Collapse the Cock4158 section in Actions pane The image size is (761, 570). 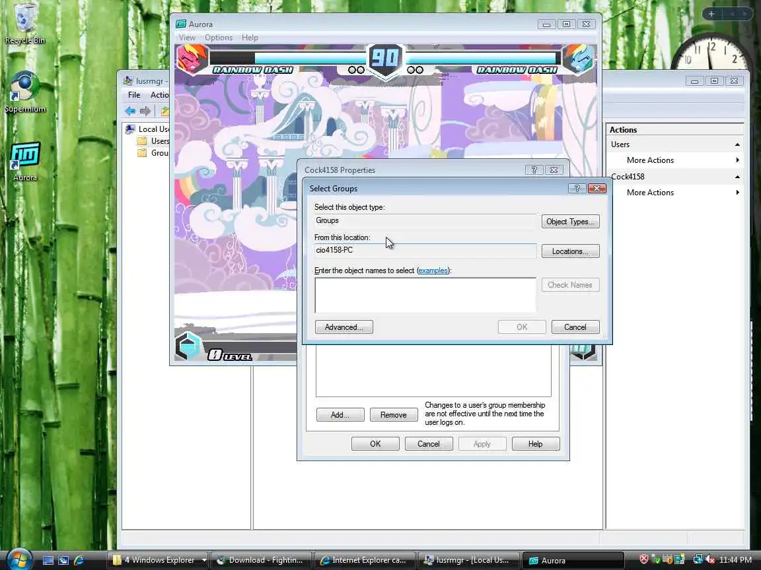(x=737, y=176)
